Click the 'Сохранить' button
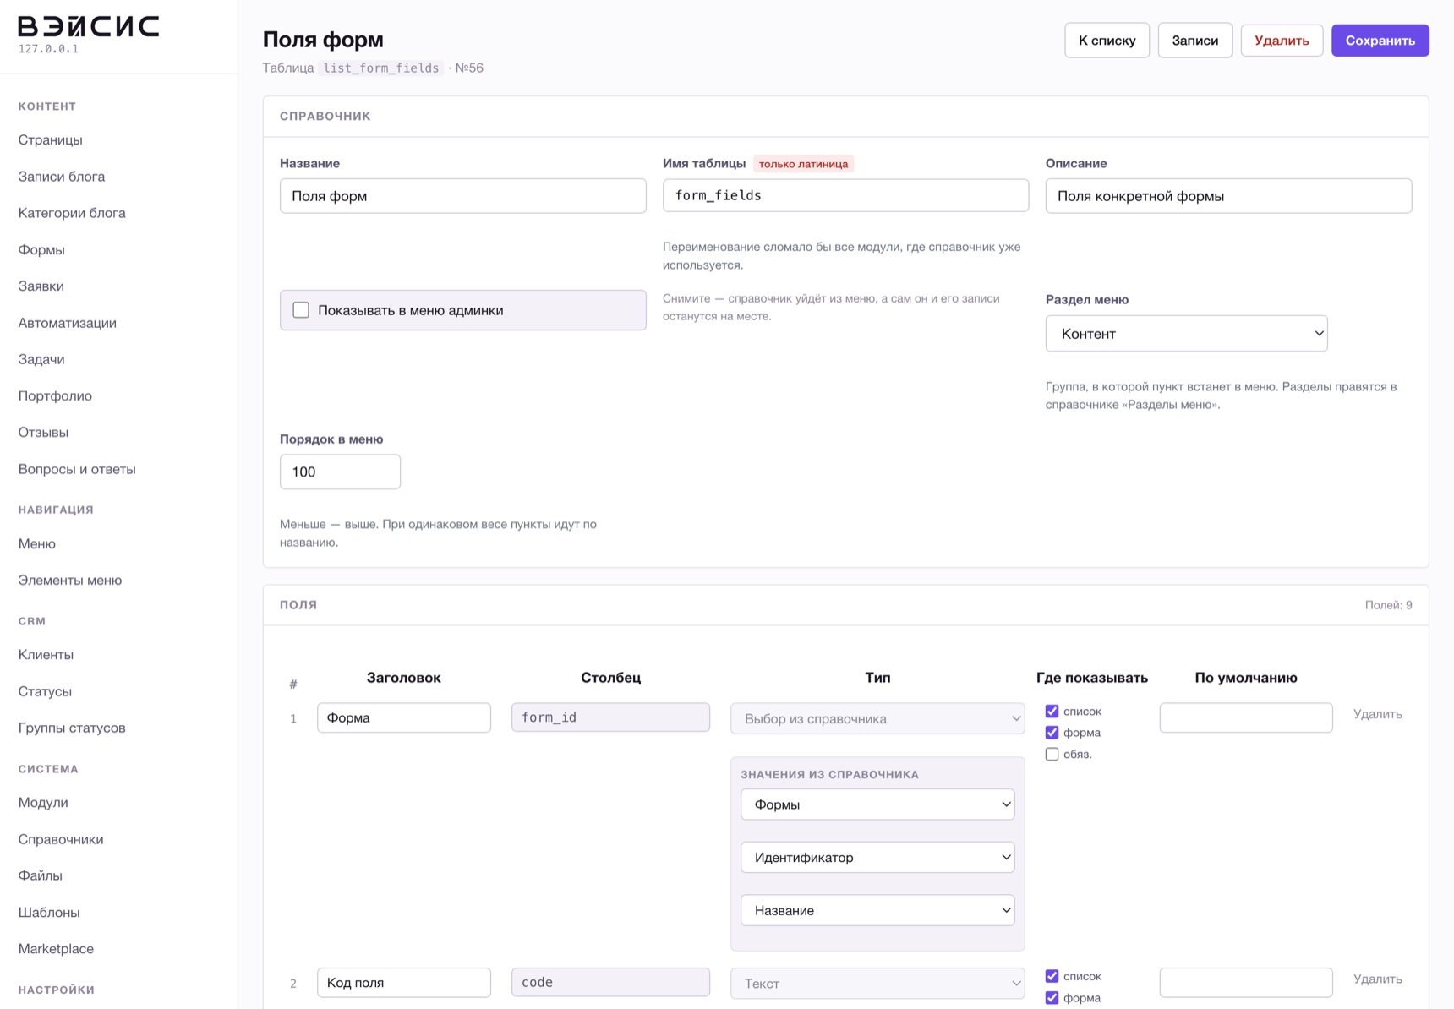Screen dimensions: 1454x1009 [1380, 41]
